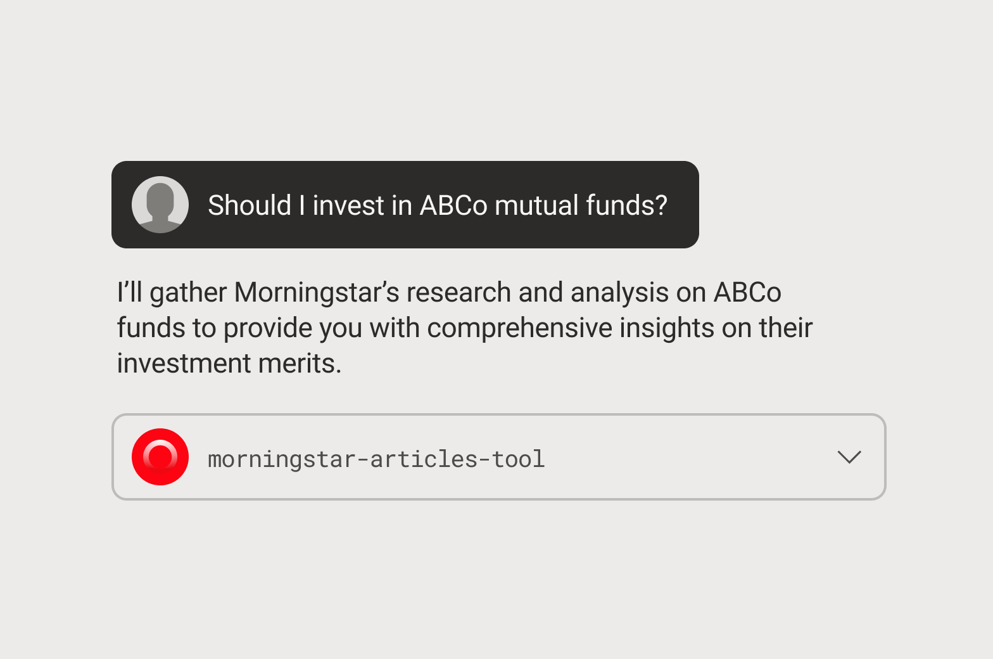Click the gray user avatar icon
The height and width of the screenshot is (659, 993).
(160, 205)
